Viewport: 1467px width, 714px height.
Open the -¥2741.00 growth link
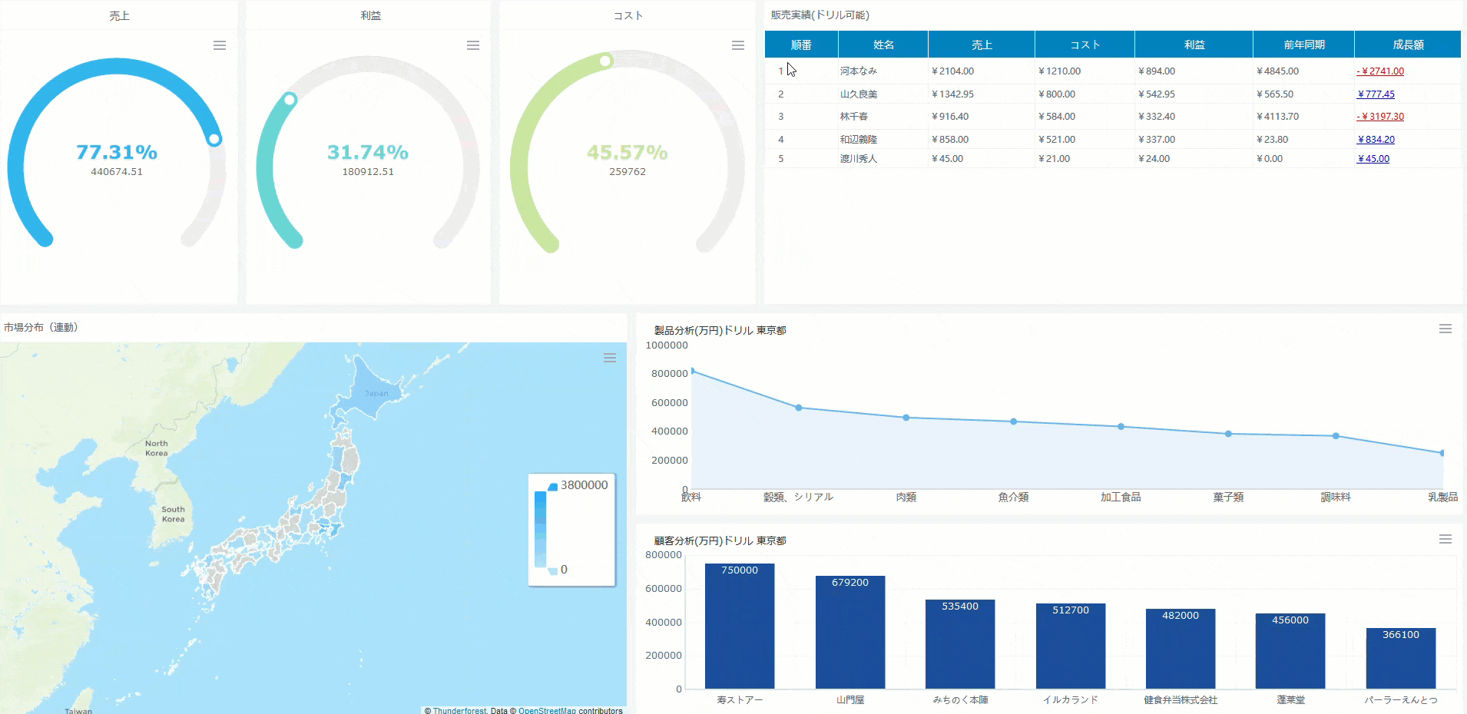[x=1380, y=71]
